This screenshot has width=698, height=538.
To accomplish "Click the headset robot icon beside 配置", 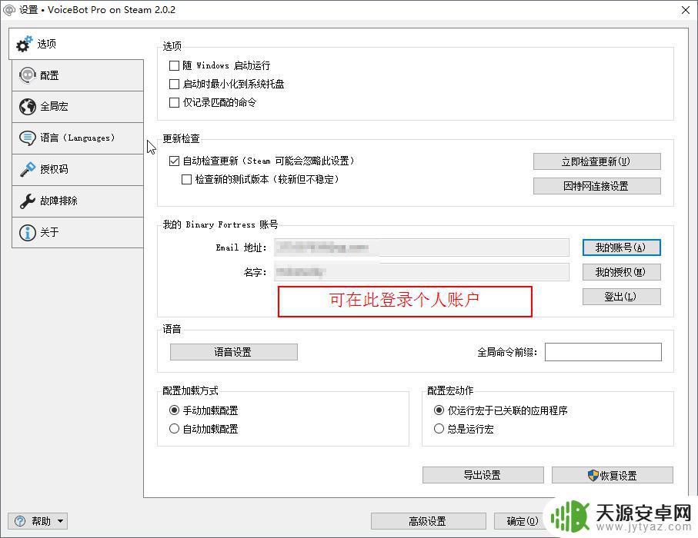I will (x=27, y=75).
